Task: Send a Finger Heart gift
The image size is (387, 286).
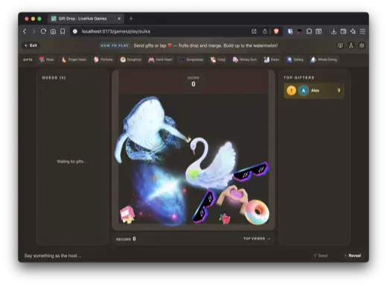Action: pos(74,60)
